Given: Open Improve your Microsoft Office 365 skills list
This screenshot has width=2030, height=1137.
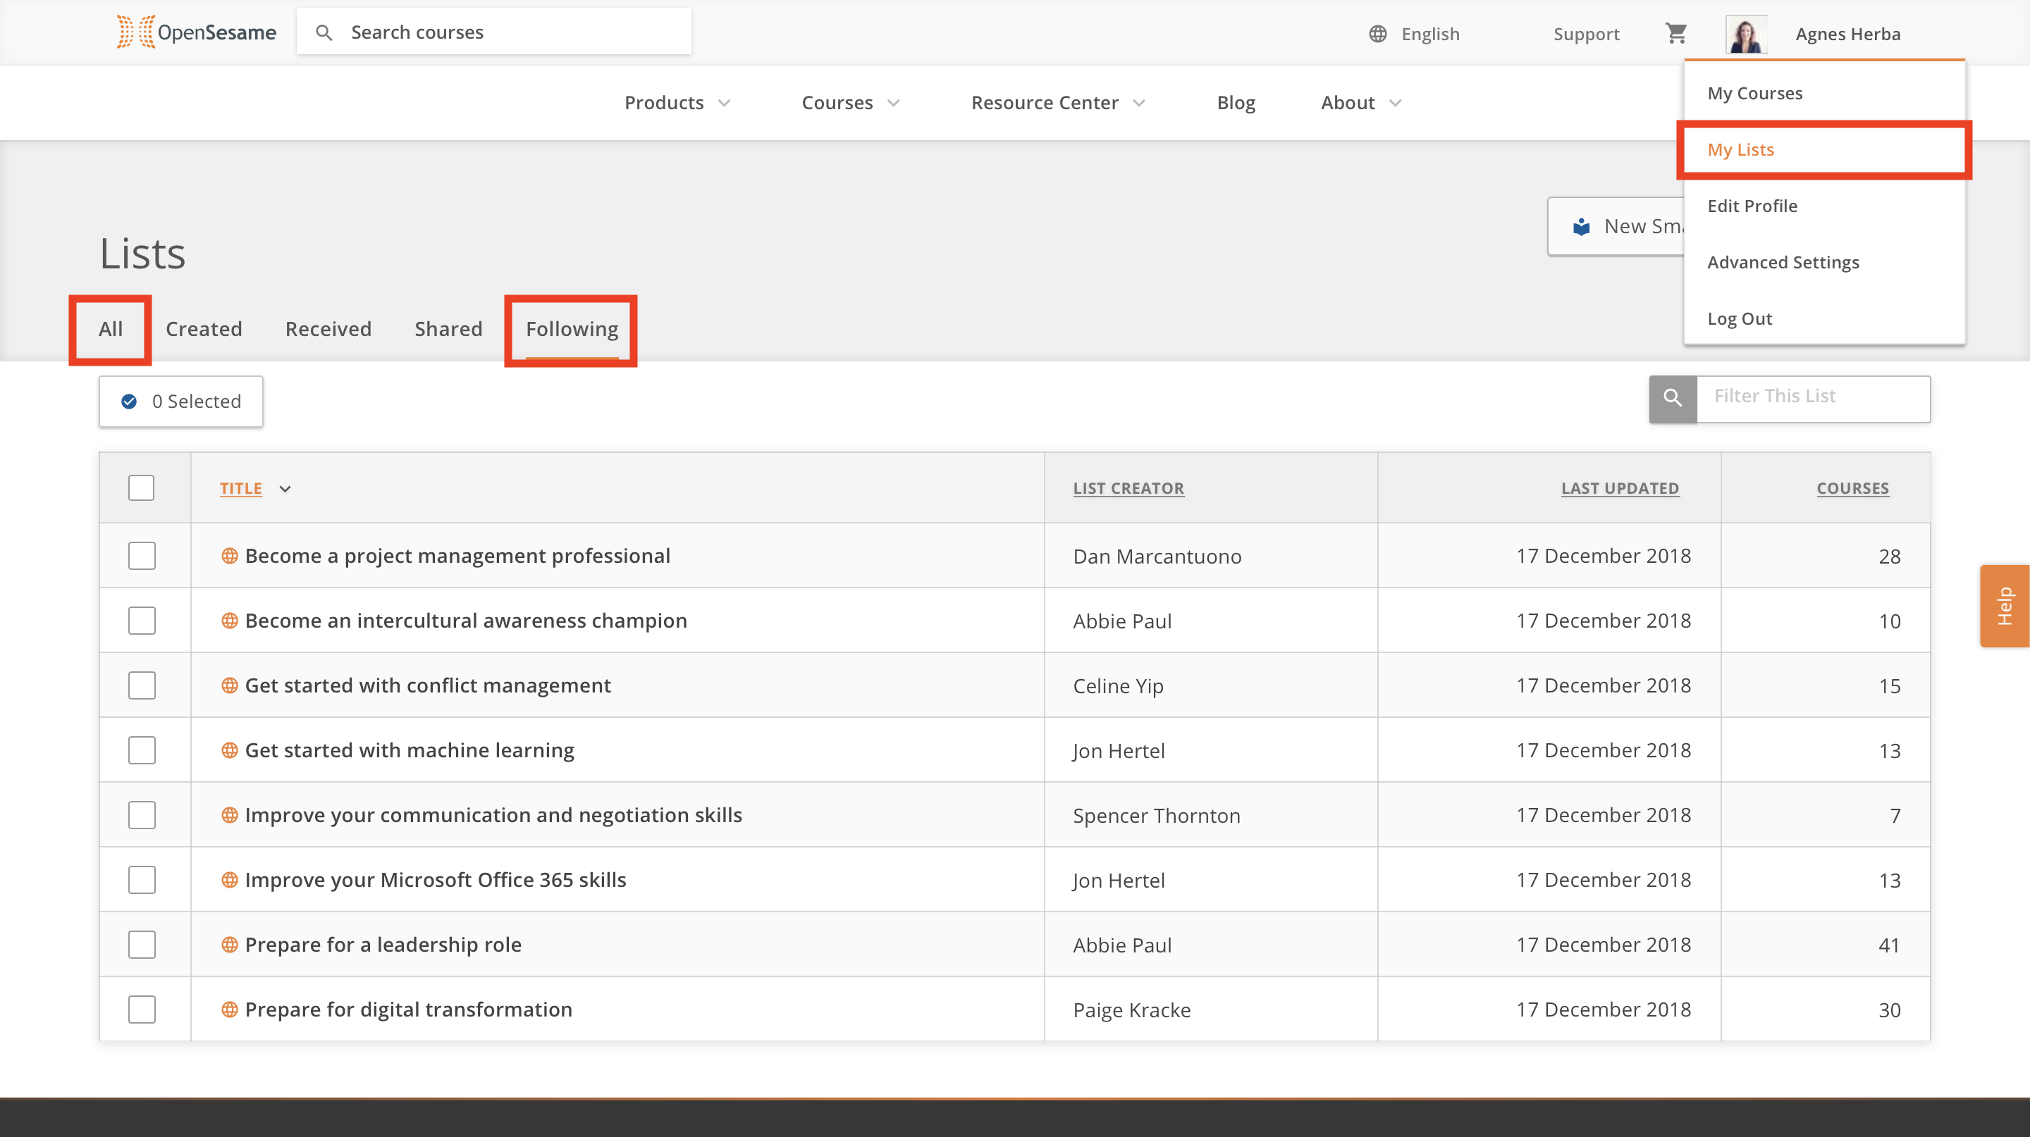Looking at the screenshot, I should tap(435, 880).
